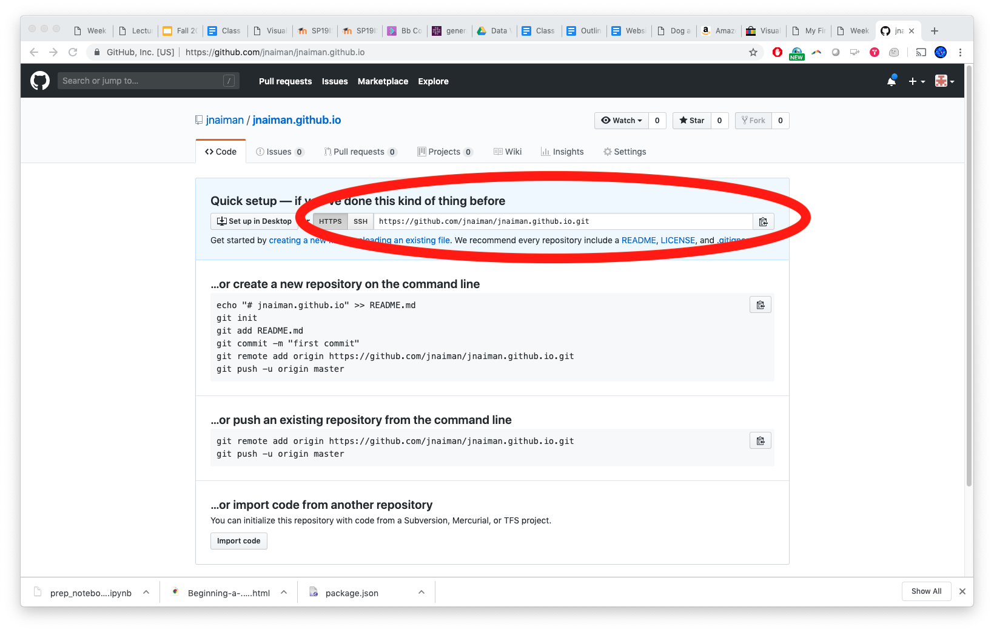The width and height of the screenshot is (994, 632).
Task: Click the page vertical scrollbar
Action: tap(969, 276)
